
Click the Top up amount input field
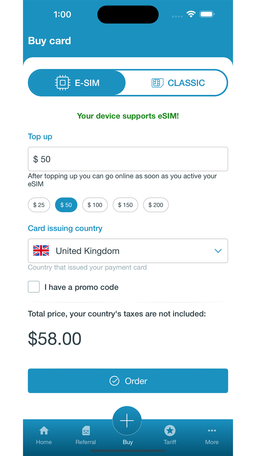tap(128, 159)
